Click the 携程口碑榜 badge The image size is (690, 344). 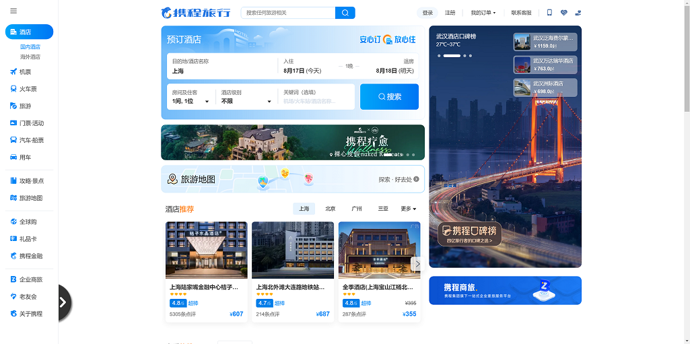click(470, 234)
